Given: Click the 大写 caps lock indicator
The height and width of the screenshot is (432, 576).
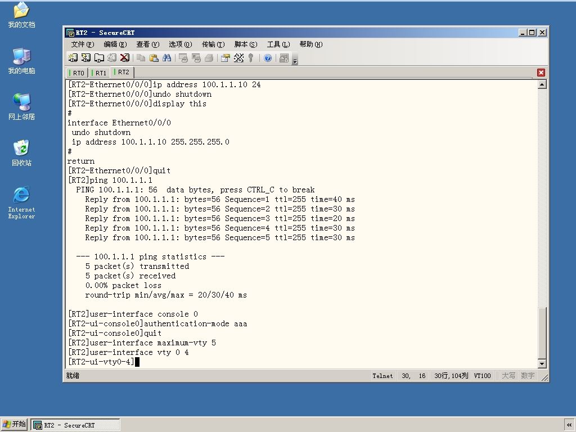Looking at the screenshot, I should (x=508, y=376).
